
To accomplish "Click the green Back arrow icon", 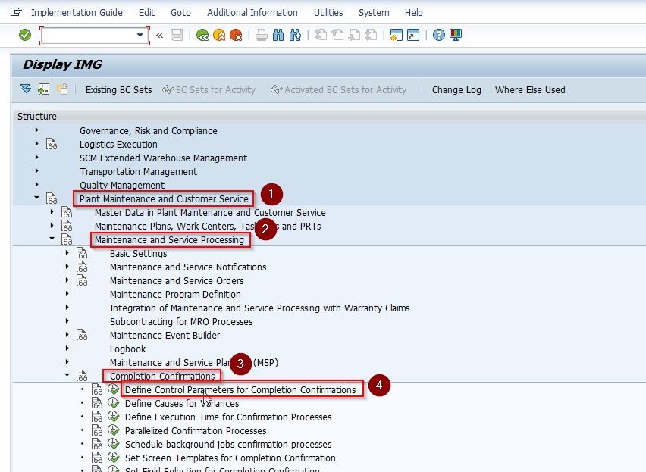I will point(202,36).
